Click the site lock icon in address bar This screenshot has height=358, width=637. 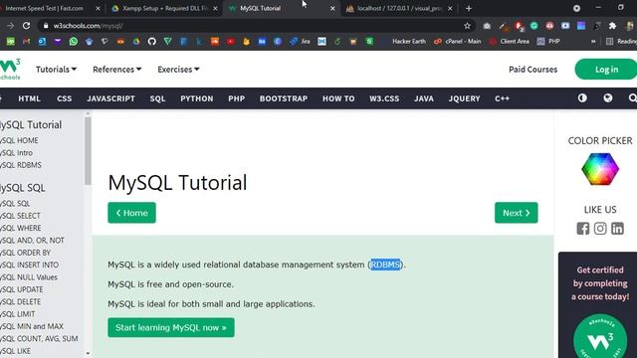click(x=46, y=26)
